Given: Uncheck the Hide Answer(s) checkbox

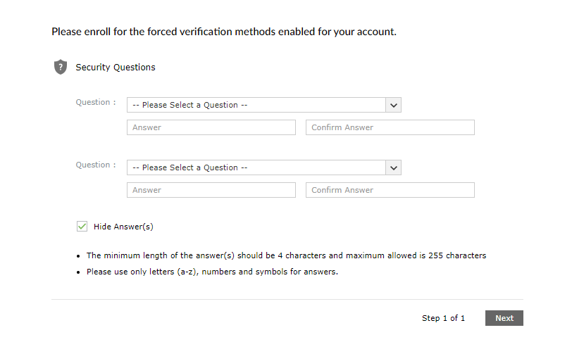Looking at the screenshot, I should (82, 227).
